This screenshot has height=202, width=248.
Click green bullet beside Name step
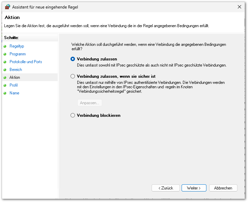[5, 93]
